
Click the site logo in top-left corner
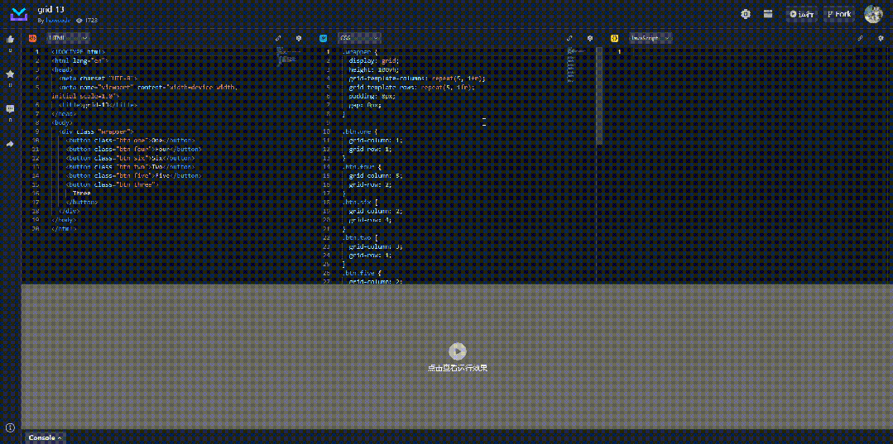point(19,15)
